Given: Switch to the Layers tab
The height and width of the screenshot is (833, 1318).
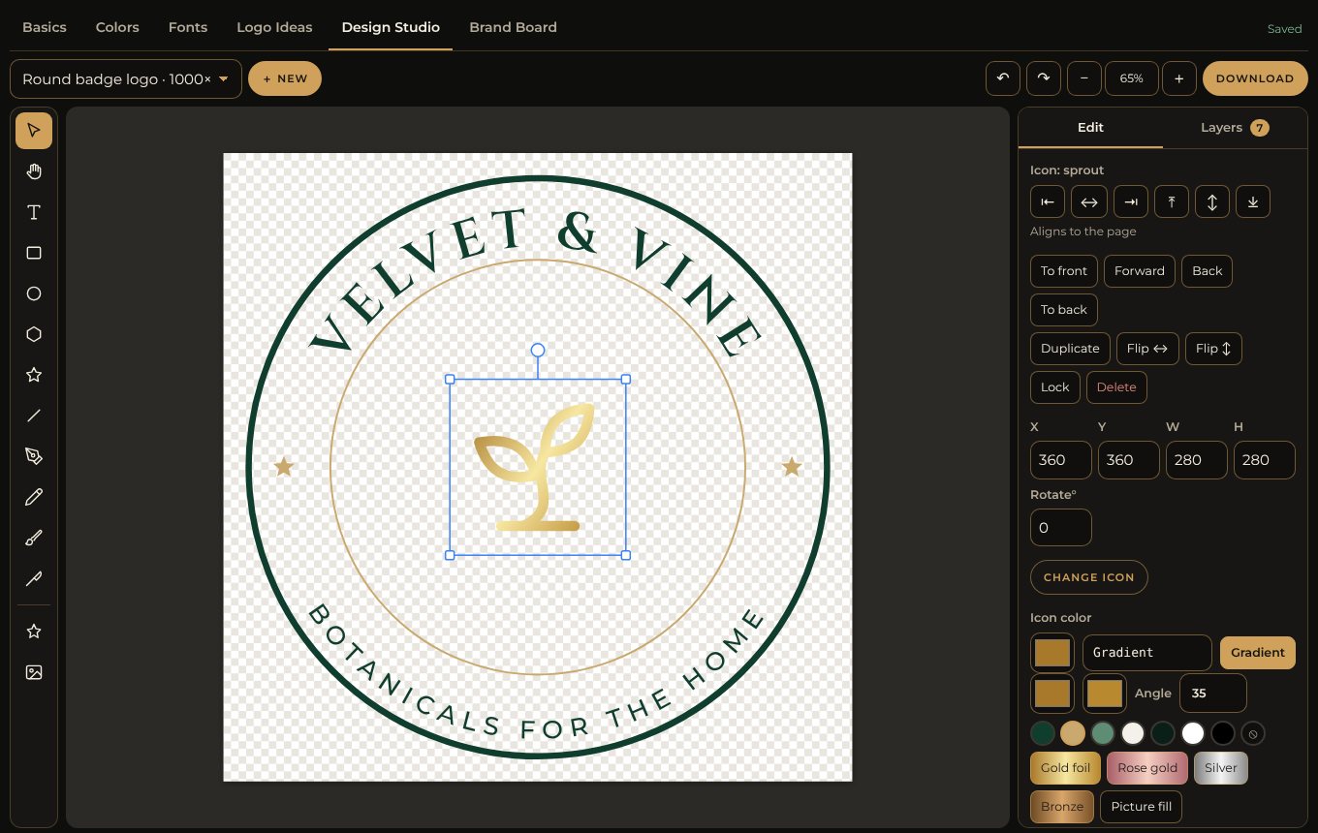Looking at the screenshot, I should pos(1234,128).
